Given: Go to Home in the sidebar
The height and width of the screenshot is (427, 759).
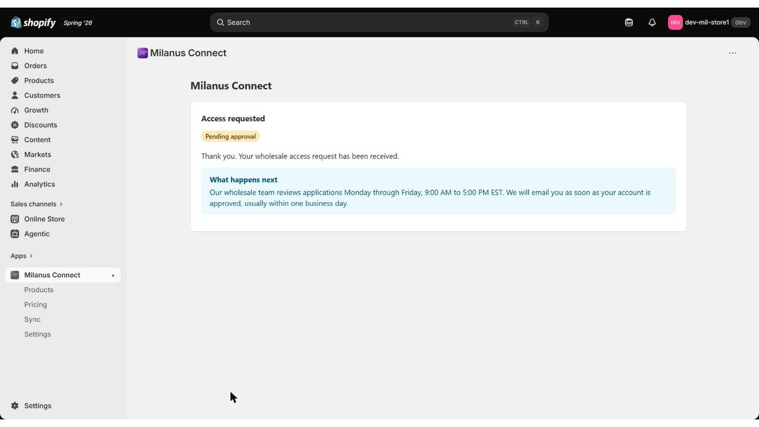Looking at the screenshot, I should [63, 51].
